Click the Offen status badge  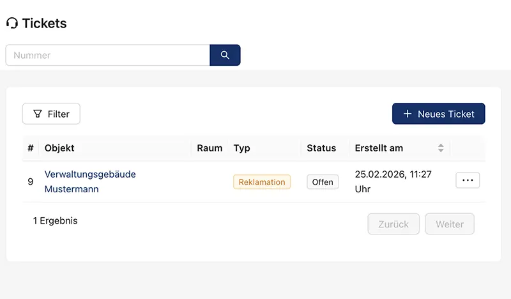323,182
